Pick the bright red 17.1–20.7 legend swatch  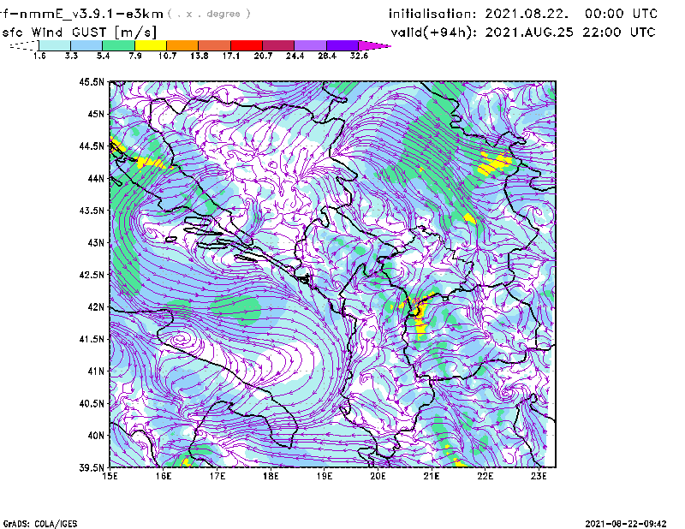(247, 45)
